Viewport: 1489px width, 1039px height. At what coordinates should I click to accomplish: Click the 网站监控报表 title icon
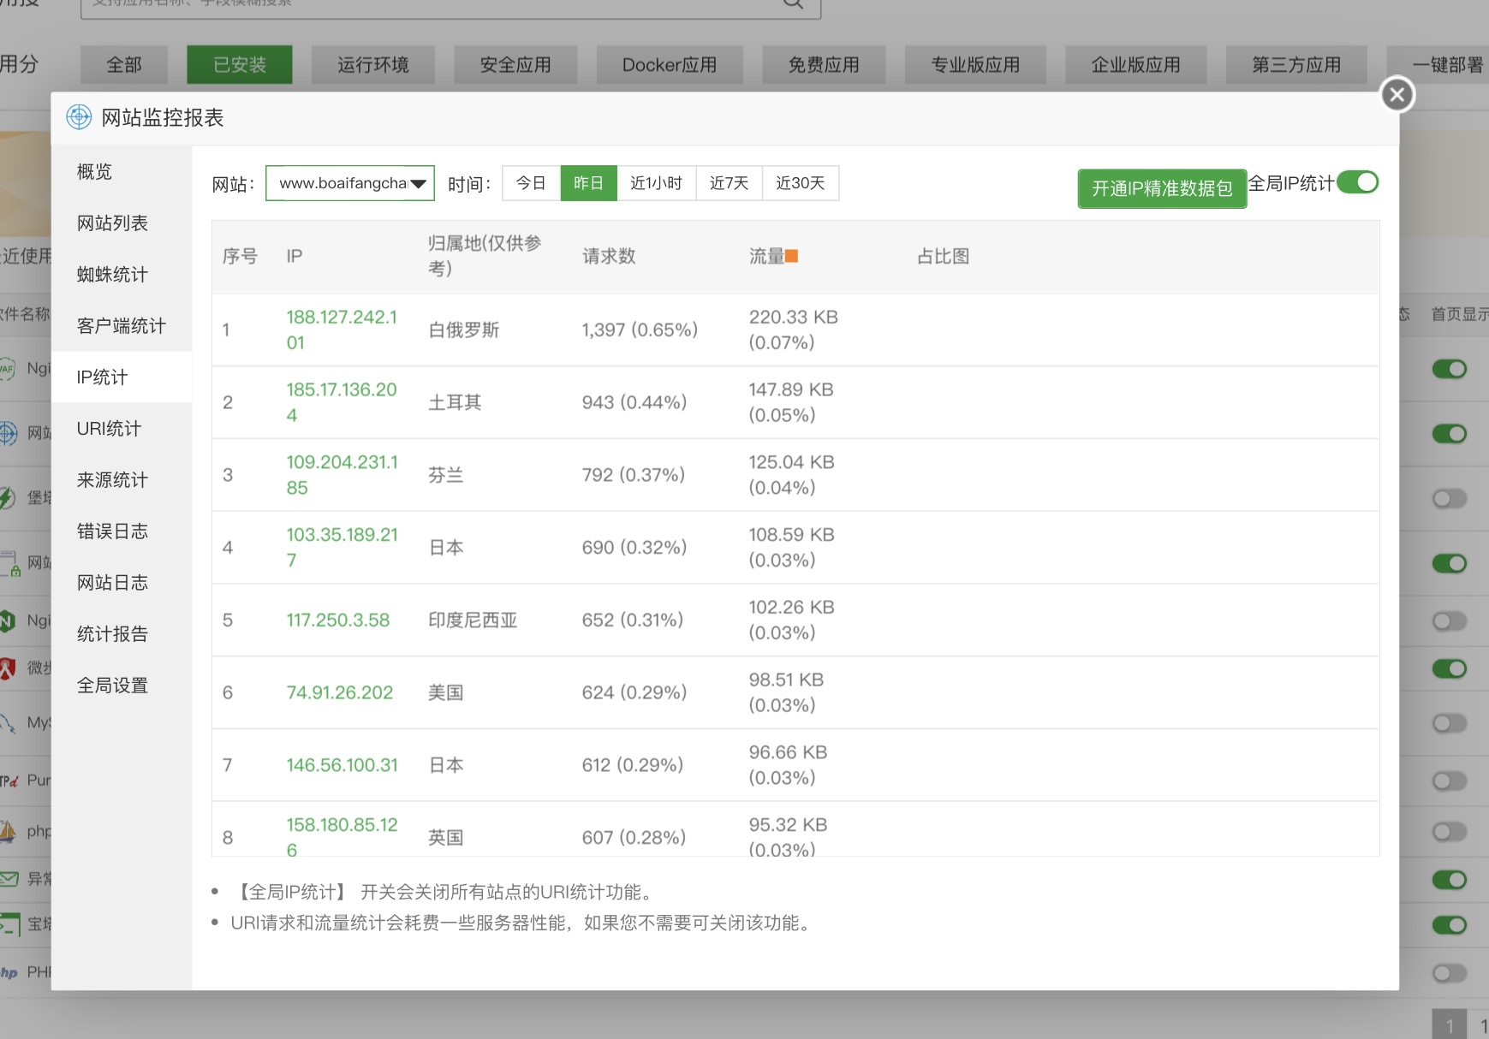click(79, 117)
